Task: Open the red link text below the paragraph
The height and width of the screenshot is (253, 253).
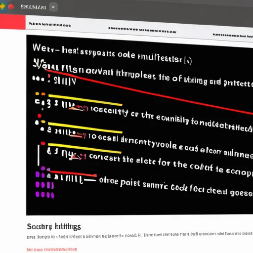Action: pyautogui.click(x=52, y=250)
